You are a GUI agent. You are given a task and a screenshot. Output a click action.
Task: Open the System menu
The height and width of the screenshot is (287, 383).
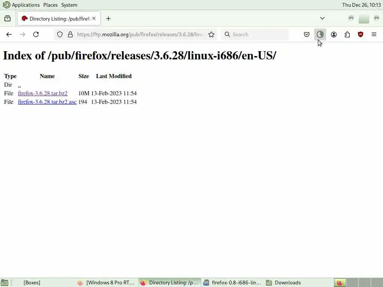69,5
